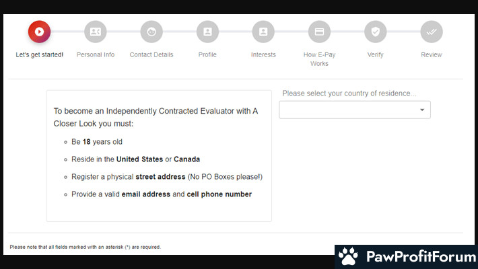This screenshot has width=478, height=269.
Task: Click the Let's get started! step label
Action: click(x=40, y=55)
